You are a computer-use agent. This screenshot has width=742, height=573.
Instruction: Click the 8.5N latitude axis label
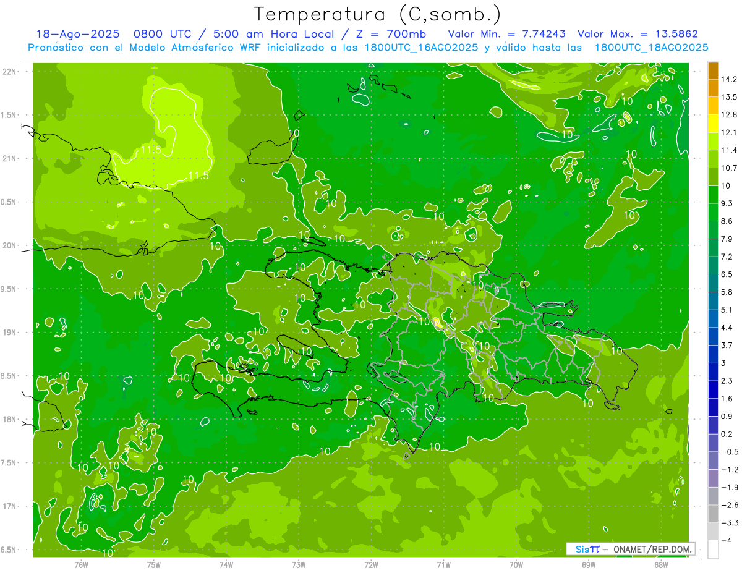point(10,376)
